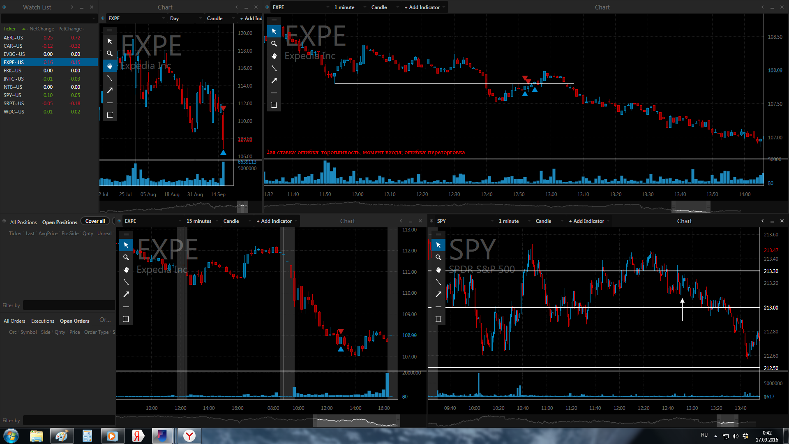Select arrow tool in EXPE 15 minutes chart

pyautogui.click(x=126, y=294)
